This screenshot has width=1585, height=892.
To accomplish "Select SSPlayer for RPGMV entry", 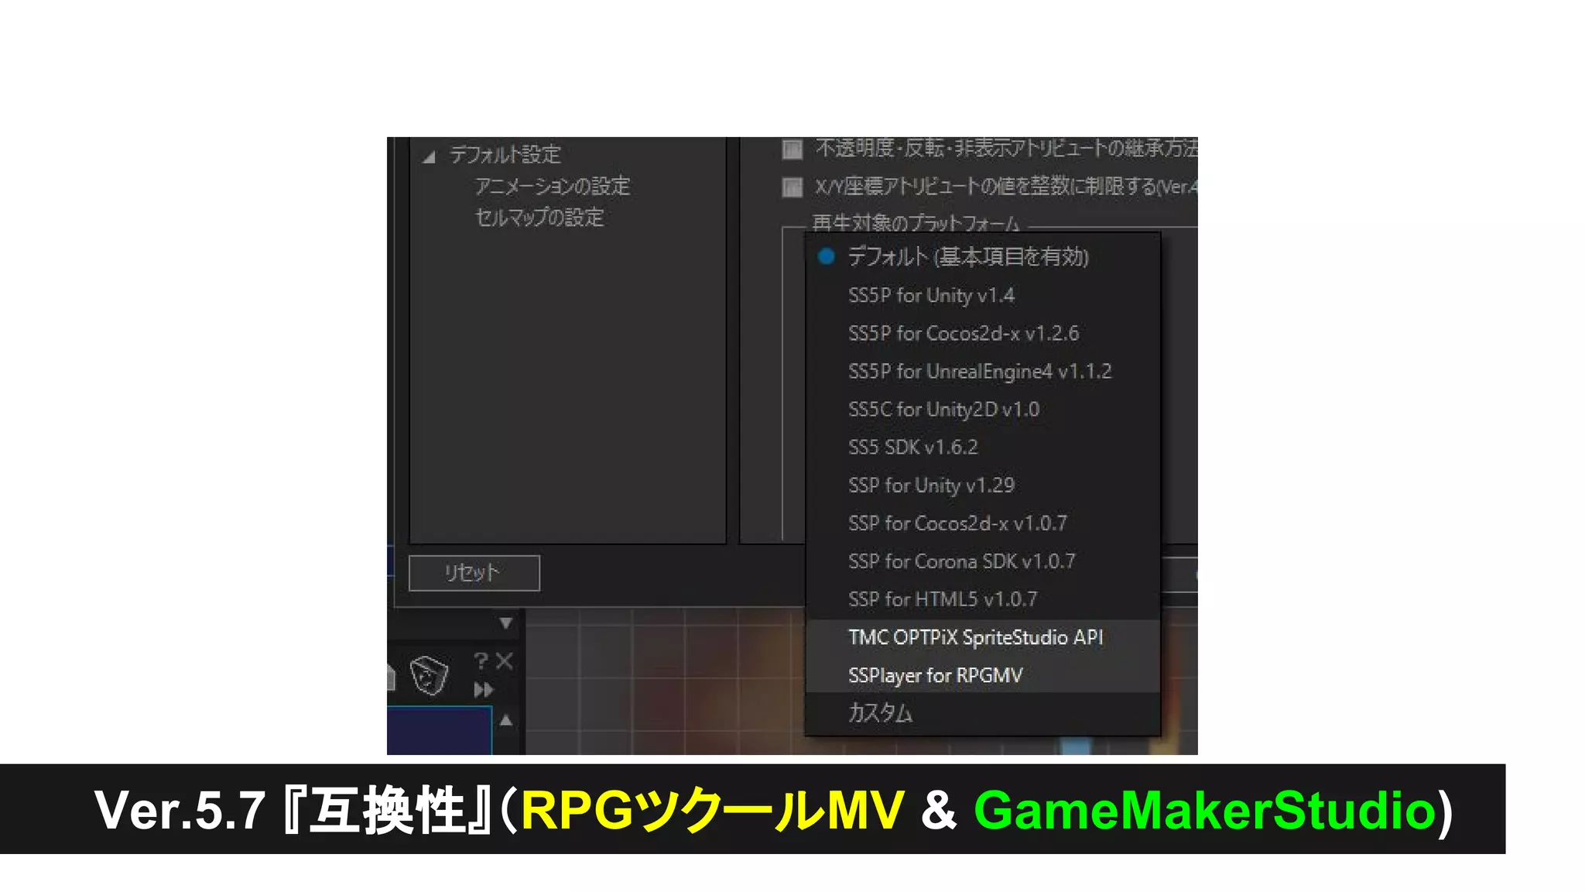I will [x=983, y=674].
